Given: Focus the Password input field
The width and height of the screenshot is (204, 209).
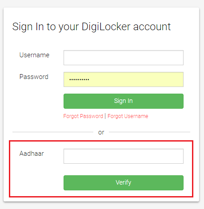Looking at the screenshot, I should tap(124, 79).
